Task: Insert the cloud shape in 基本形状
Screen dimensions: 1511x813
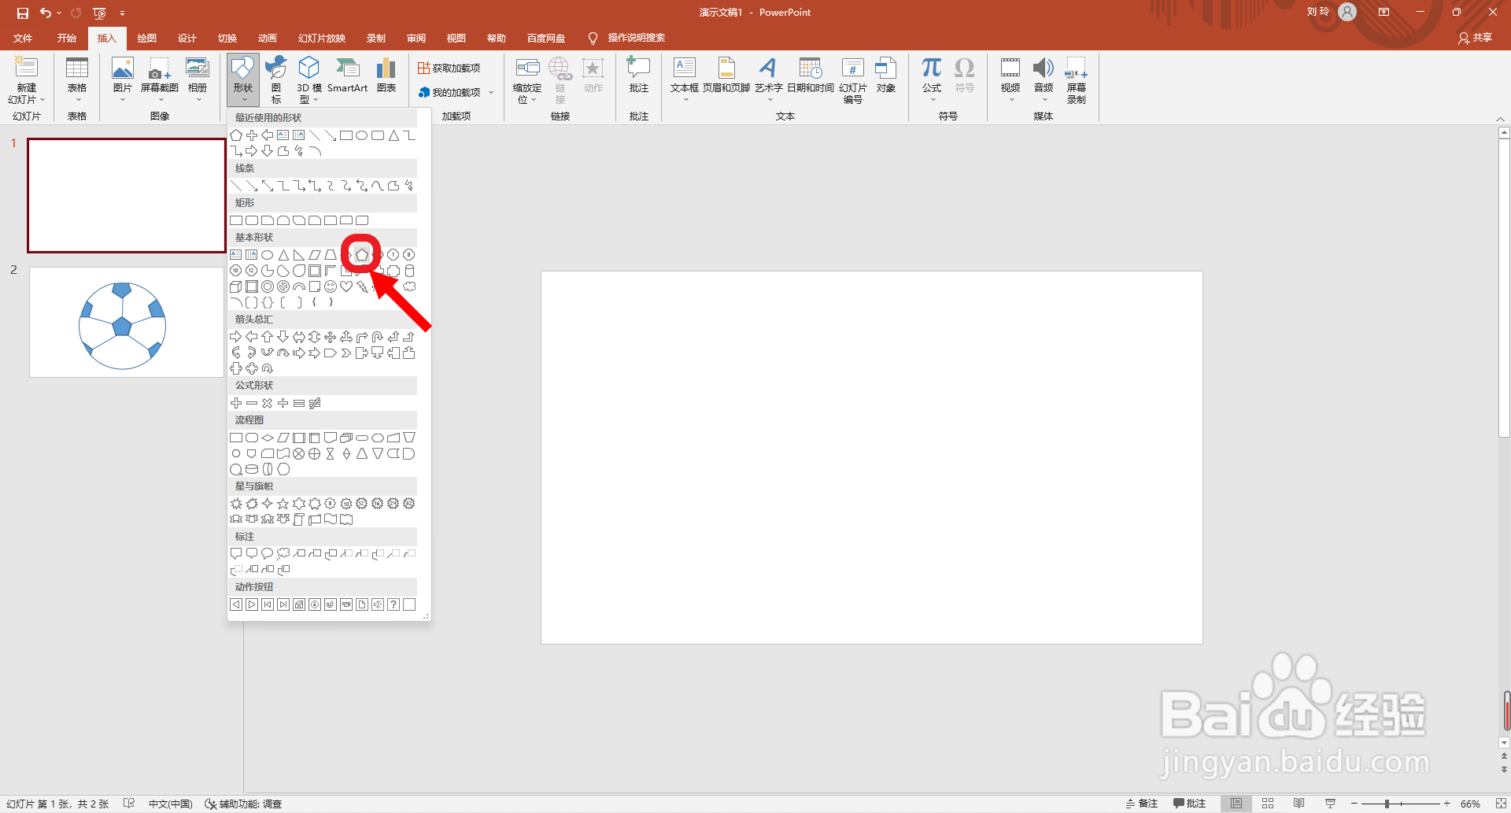Action: pos(409,286)
